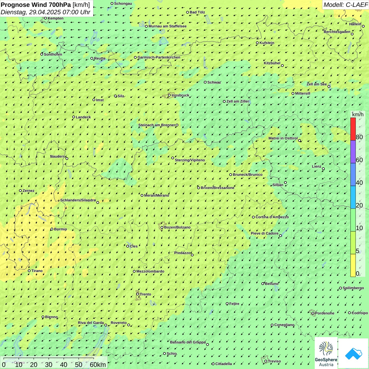
Task: Click the 'Pordenone' label
Action: point(325,313)
